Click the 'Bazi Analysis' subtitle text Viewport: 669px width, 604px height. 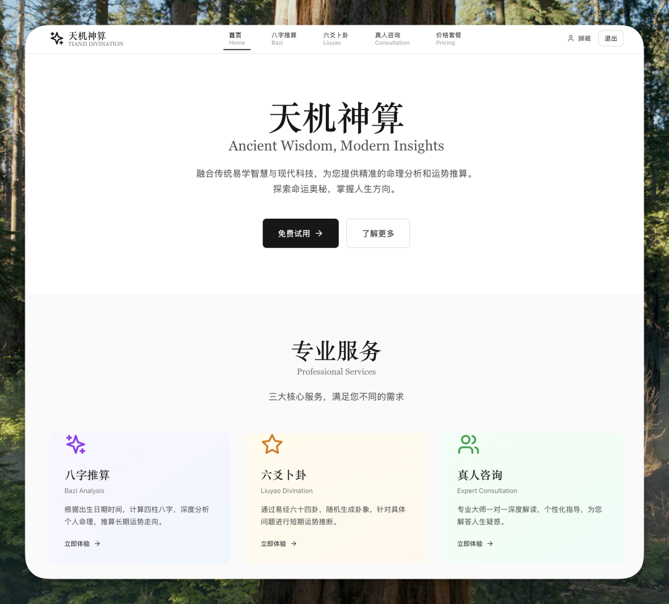pyautogui.click(x=84, y=491)
